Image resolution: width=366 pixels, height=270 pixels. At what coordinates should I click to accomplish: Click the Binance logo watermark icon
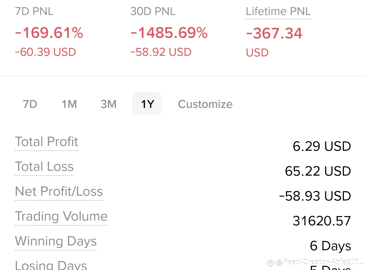[270, 263]
